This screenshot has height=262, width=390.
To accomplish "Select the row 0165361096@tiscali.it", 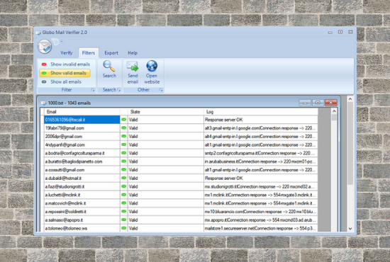I will pyautogui.click(x=82, y=120).
